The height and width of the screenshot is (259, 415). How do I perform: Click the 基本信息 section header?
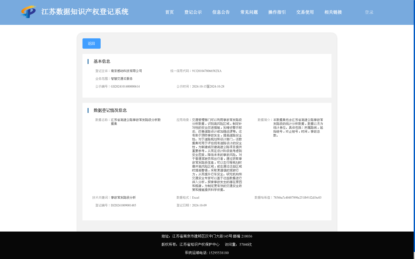[x=102, y=61]
